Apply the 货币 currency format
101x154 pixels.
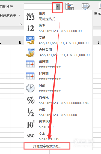pyautogui.click(x=58, y=40)
